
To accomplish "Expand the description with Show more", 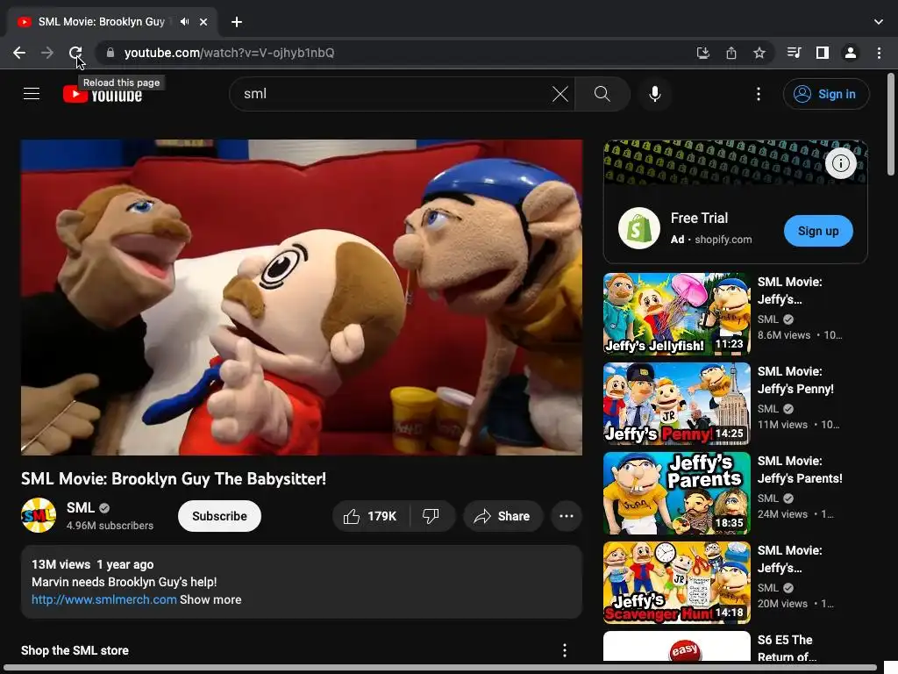I will (210, 599).
